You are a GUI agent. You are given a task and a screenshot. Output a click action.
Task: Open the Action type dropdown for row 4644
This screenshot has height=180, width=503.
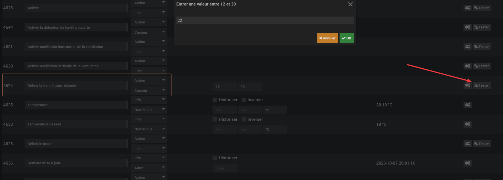pos(149,22)
